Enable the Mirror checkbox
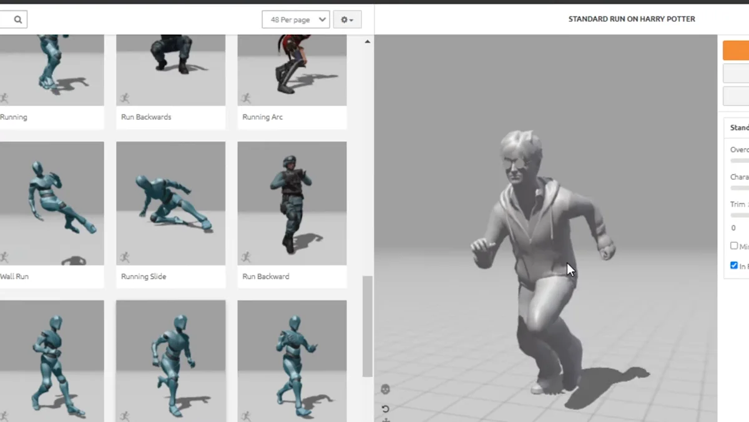Viewport: 749px width, 422px height. (x=734, y=246)
